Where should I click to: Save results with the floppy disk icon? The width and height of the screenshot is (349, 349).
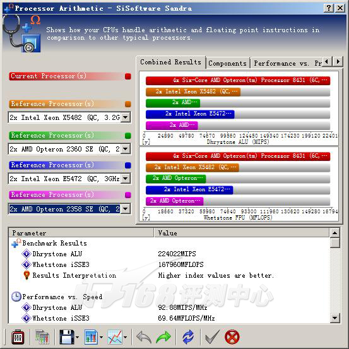67,337
